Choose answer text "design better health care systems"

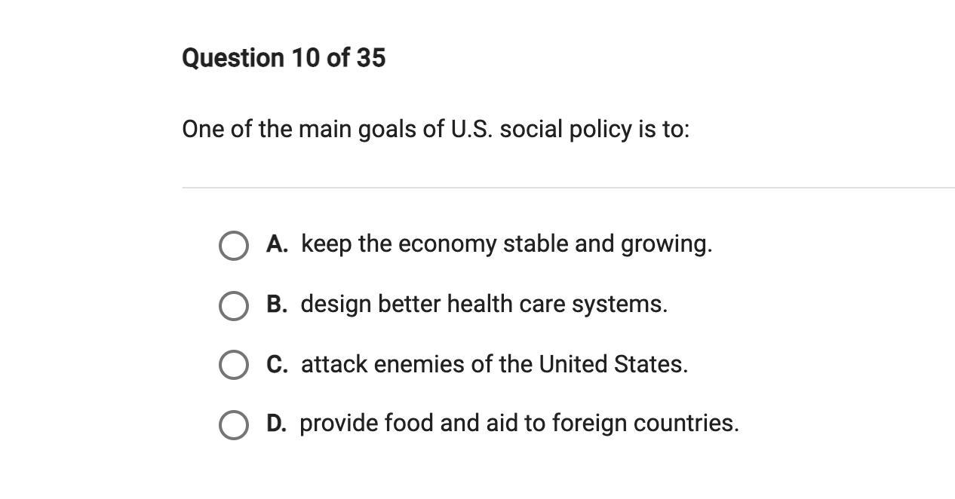pos(484,305)
